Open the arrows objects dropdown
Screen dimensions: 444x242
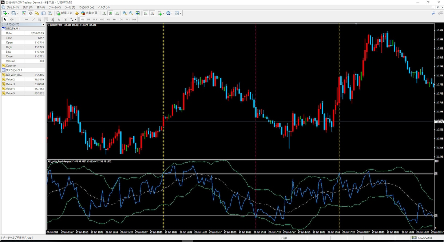(75, 19)
